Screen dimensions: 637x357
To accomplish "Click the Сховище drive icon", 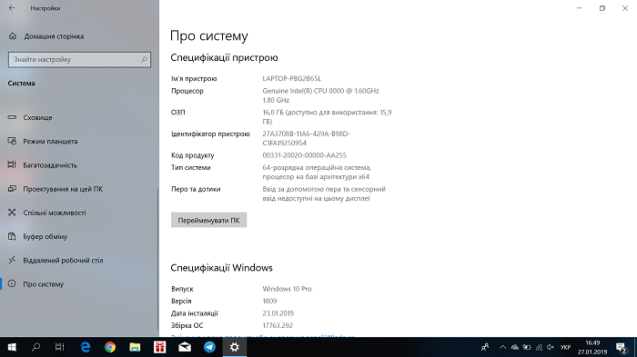I will pos(12,117).
